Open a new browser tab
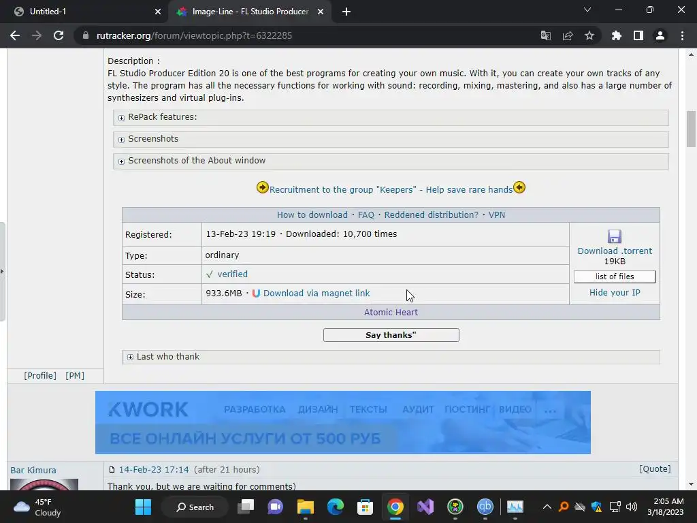Viewport: 697px width, 523px height. point(346,12)
